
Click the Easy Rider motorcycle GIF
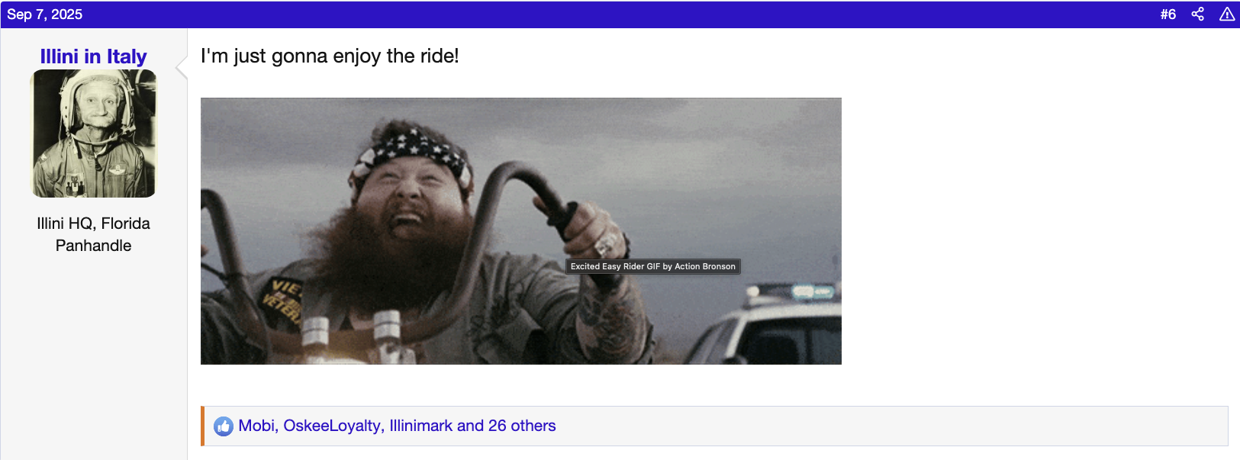[x=520, y=231]
